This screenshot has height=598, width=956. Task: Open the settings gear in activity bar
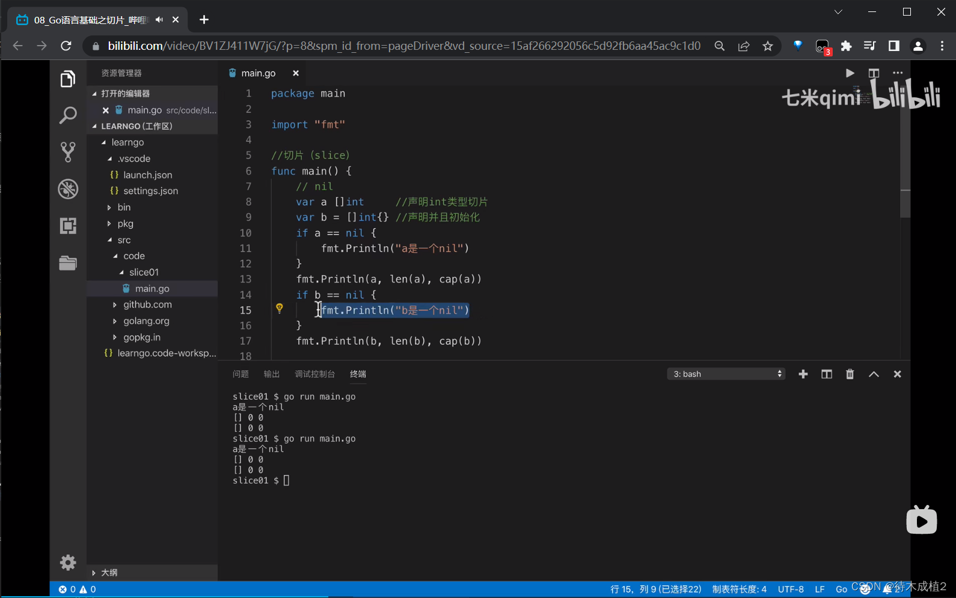click(x=68, y=563)
